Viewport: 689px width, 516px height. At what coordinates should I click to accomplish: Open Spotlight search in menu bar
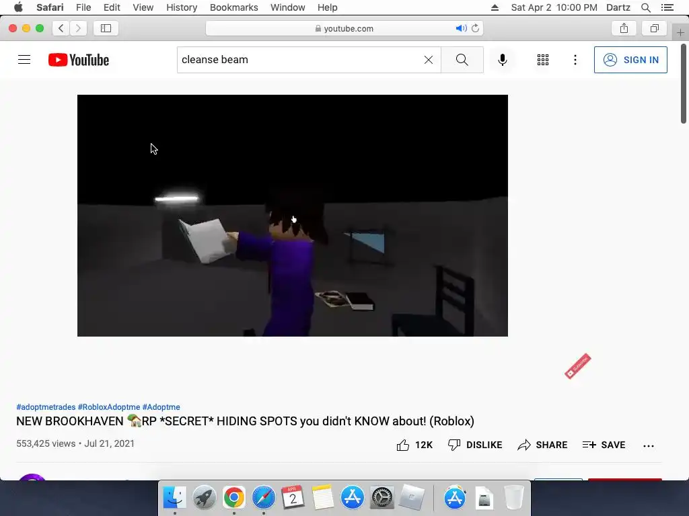point(645,7)
